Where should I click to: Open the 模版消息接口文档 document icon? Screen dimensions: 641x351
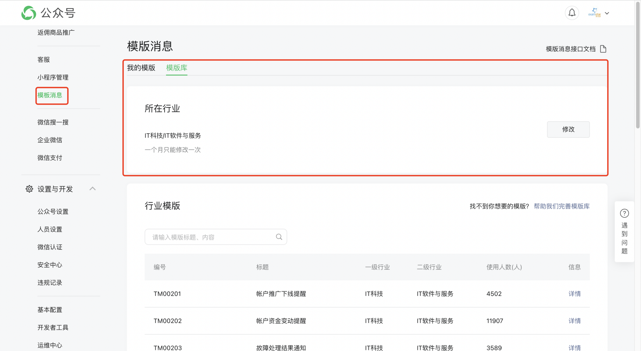[603, 49]
